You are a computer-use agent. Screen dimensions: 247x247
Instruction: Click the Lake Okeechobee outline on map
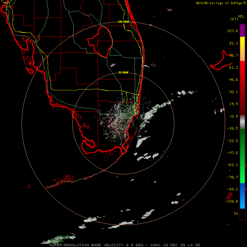(100, 42)
